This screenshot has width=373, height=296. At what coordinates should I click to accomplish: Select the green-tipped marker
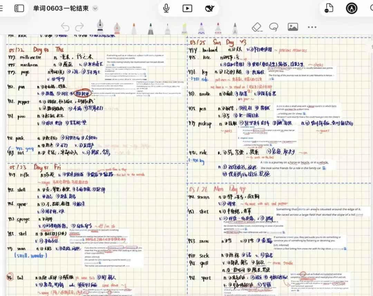[x=151, y=29]
